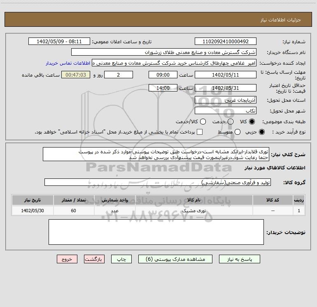Click the deadline time field 09:00

(163, 75)
